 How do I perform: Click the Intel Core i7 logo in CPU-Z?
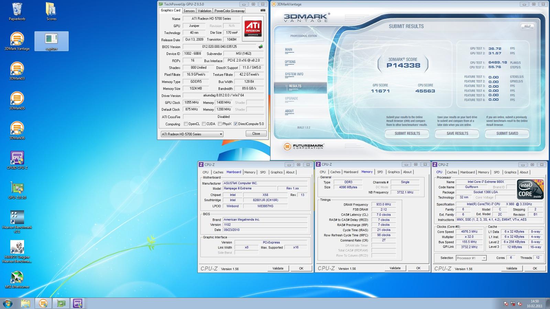(x=530, y=189)
